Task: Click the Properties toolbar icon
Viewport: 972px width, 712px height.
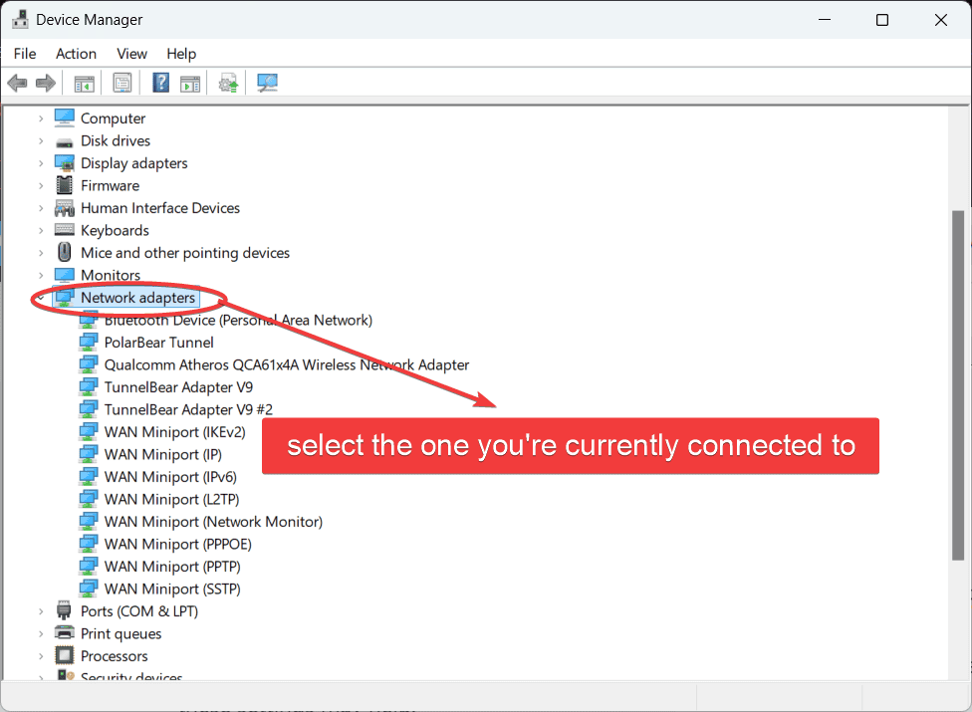Action: click(x=122, y=83)
